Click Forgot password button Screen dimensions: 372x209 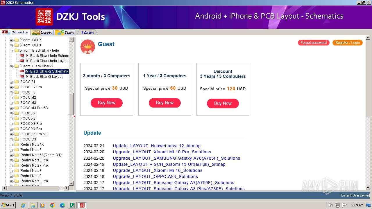[314, 43]
